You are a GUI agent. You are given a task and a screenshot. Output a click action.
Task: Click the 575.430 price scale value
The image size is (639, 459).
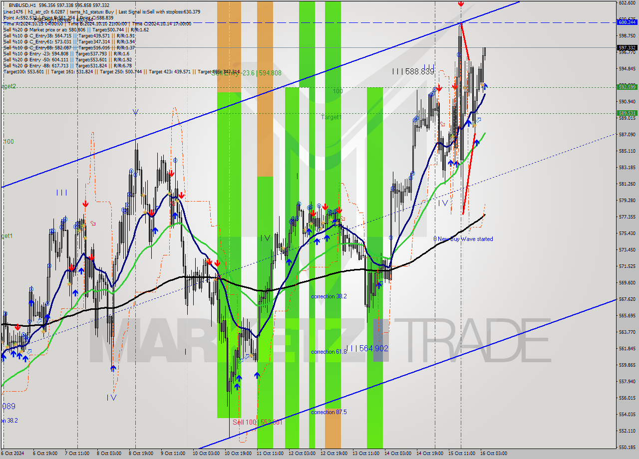coord(627,233)
